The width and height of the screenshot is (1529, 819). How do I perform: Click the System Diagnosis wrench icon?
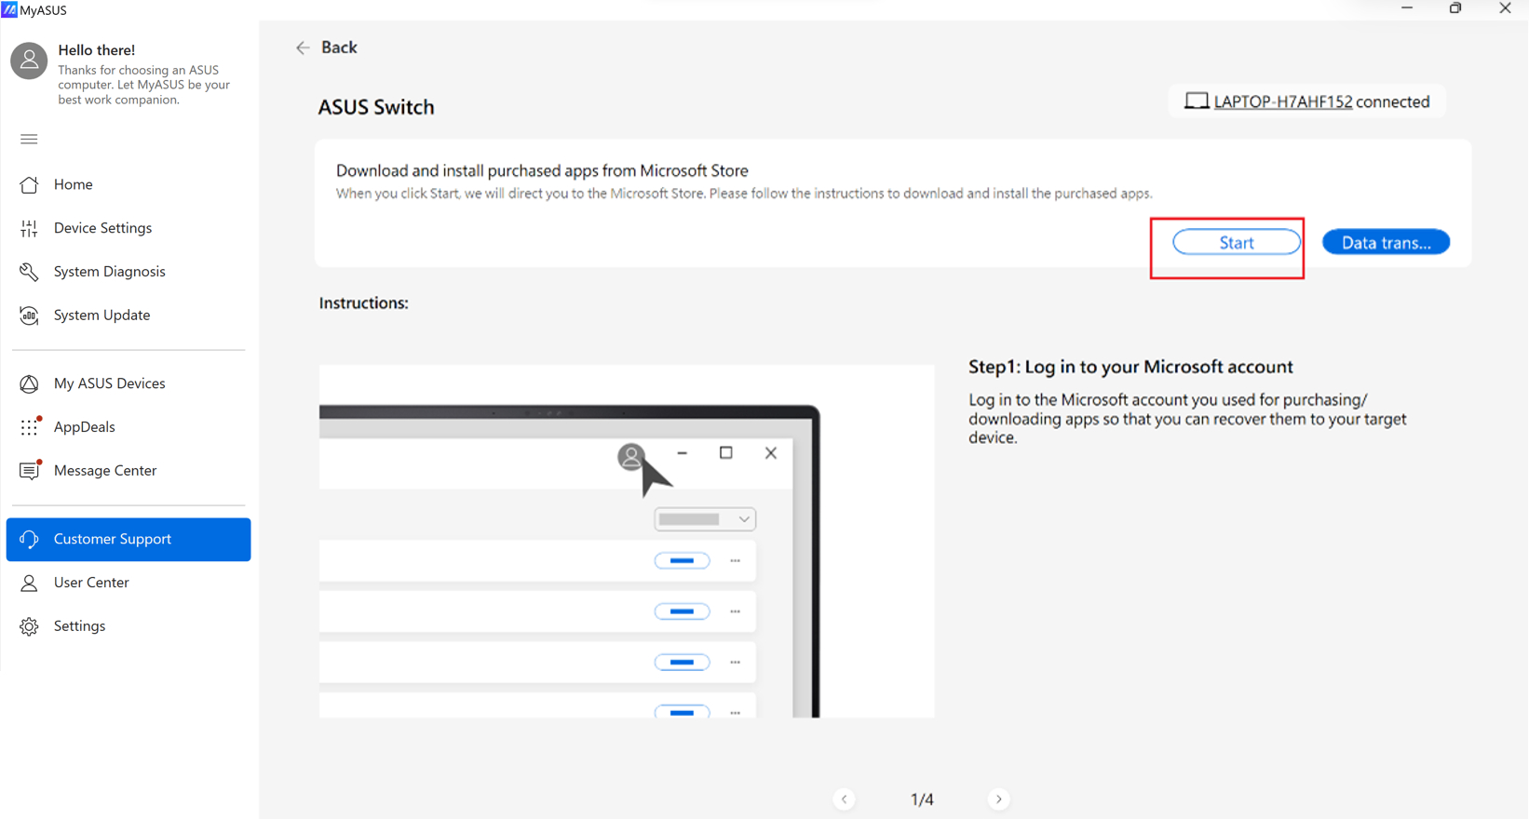click(x=29, y=272)
